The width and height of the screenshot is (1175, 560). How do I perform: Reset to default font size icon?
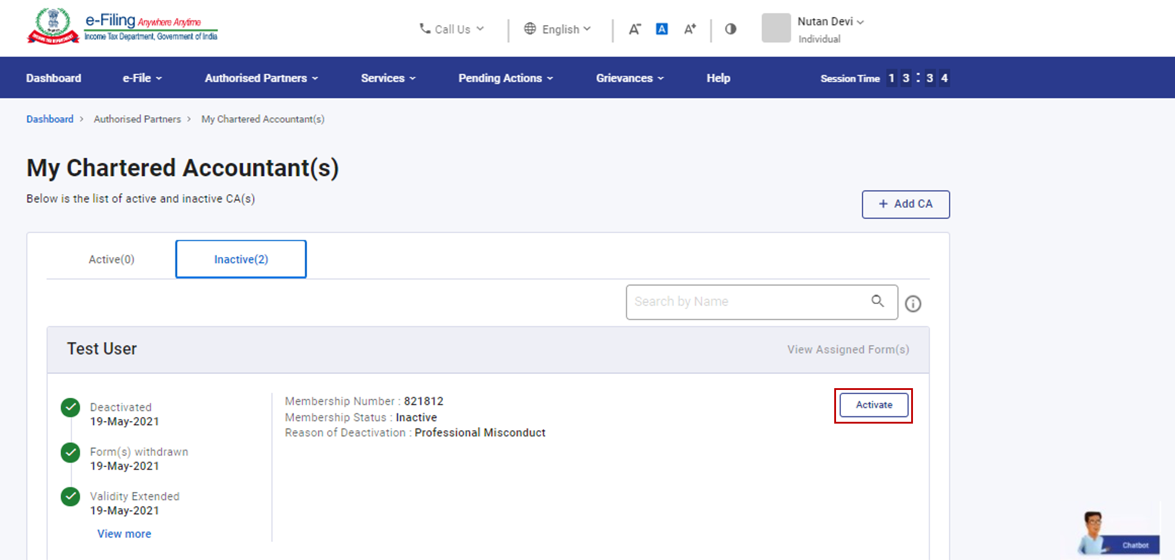coord(662,29)
